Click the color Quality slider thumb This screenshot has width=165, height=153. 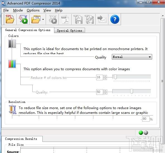click(x=132, y=91)
